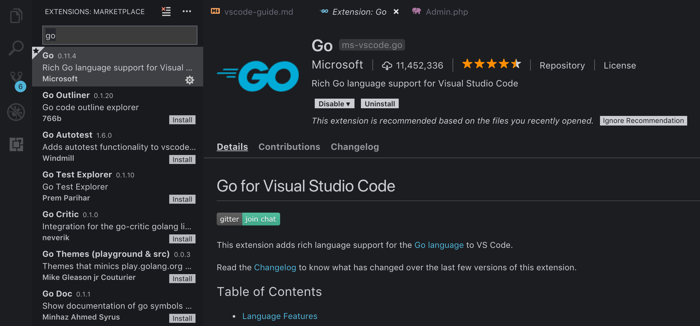Open the Search view in activity bar
700x326 pixels.
pyautogui.click(x=16, y=48)
